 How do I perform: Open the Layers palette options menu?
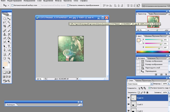pos(169,81)
